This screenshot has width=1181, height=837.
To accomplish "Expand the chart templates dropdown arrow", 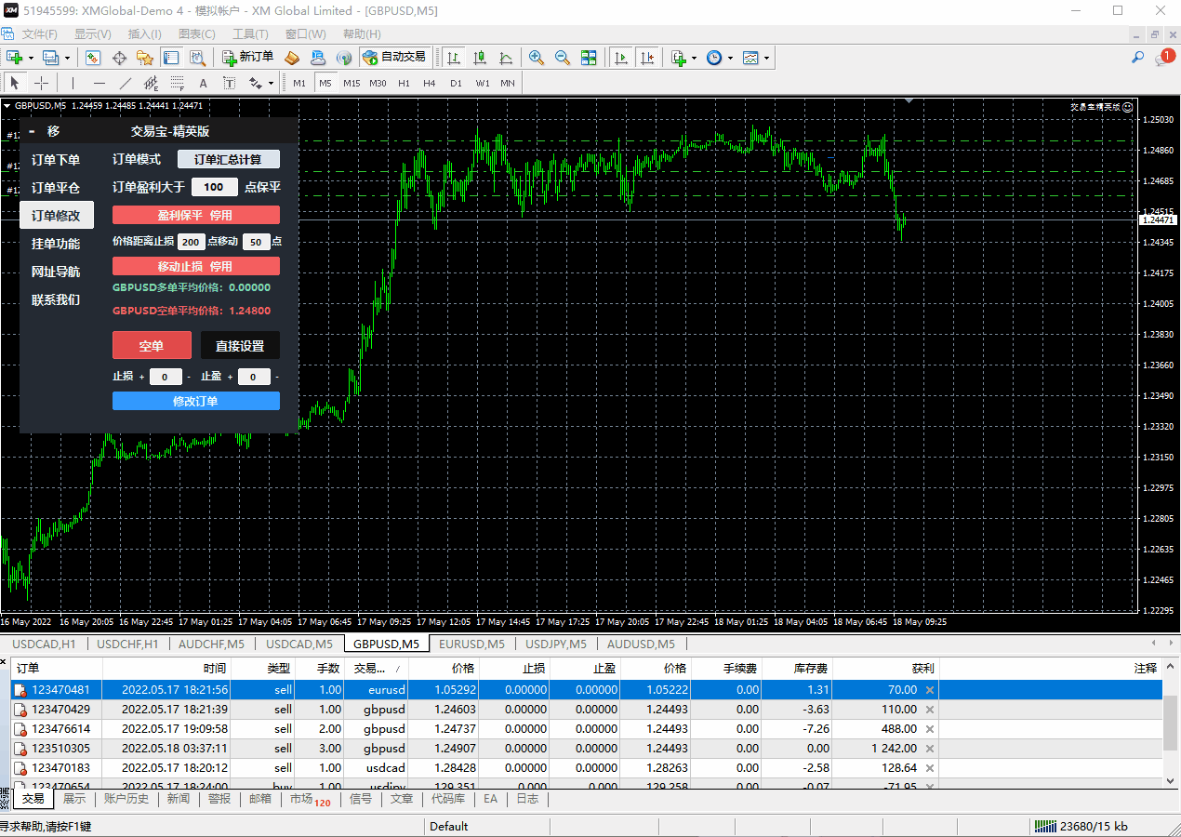I will (767, 59).
